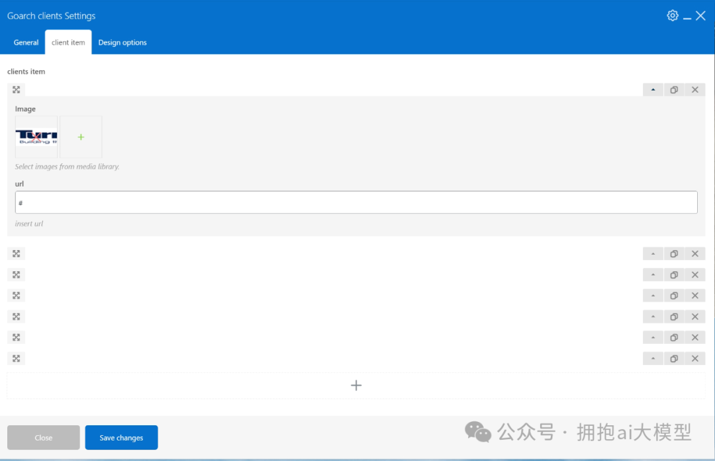Delete the last clients item row
The image size is (715, 461).
point(695,358)
